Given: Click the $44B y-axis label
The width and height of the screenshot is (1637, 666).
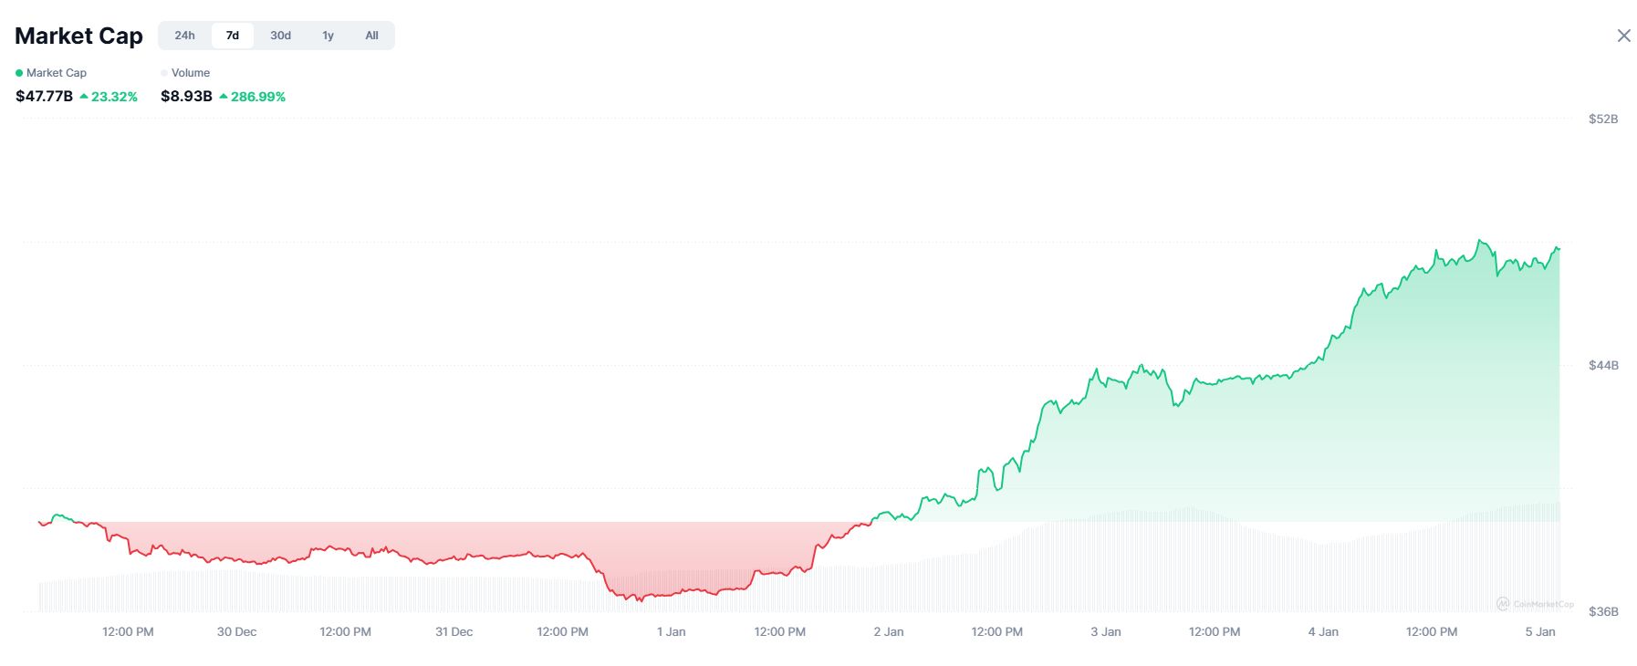Looking at the screenshot, I should tap(1603, 365).
